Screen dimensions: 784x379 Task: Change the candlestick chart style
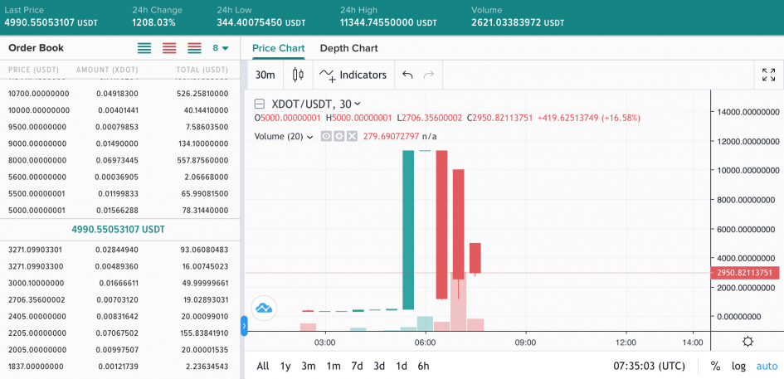pyautogui.click(x=298, y=75)
